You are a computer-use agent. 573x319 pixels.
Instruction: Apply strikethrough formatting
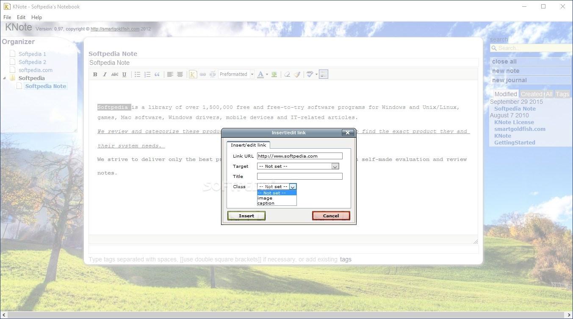click(115, 75)
